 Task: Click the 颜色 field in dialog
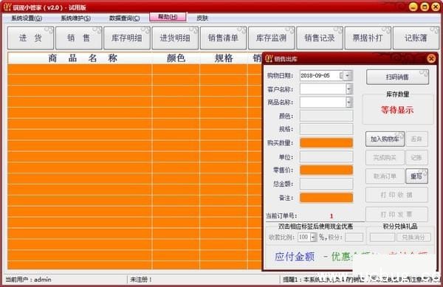[326, 116]
